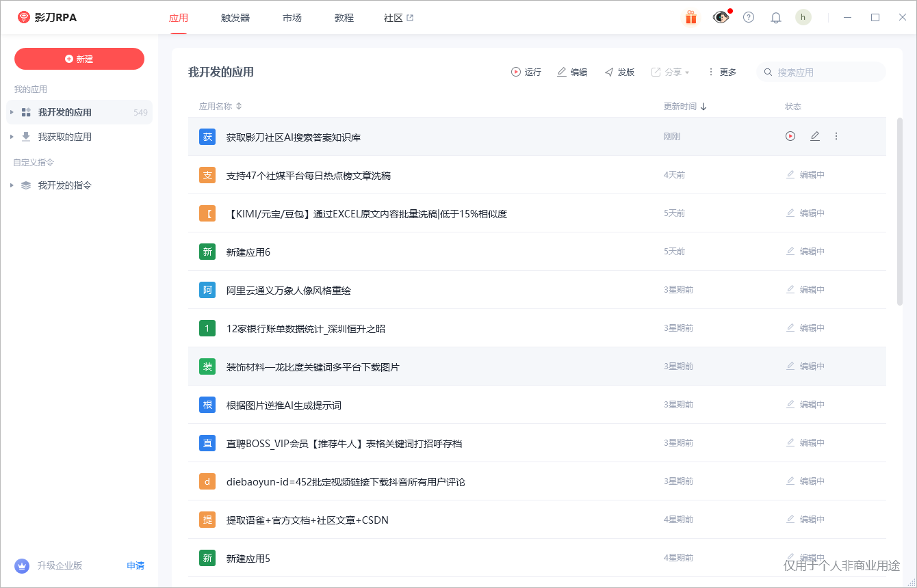
Task: Click the orange 【 app icon for KIMI app
Action: pyautogui.click(x=207, y=213)
